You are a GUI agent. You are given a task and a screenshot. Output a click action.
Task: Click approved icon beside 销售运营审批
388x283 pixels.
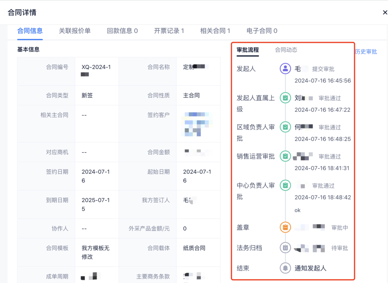(x=285, y=156)
